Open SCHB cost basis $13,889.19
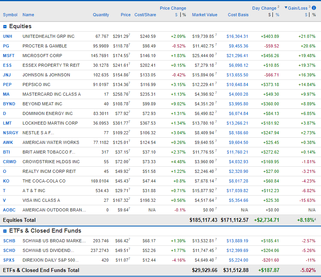 (237, 241)
